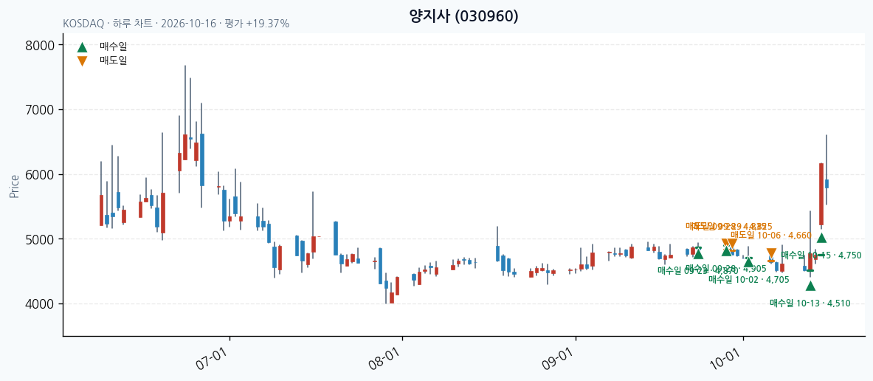Select the 매도일 legend label
The height and width of the screenshot is (381, 873).
(x=114, y=60)
